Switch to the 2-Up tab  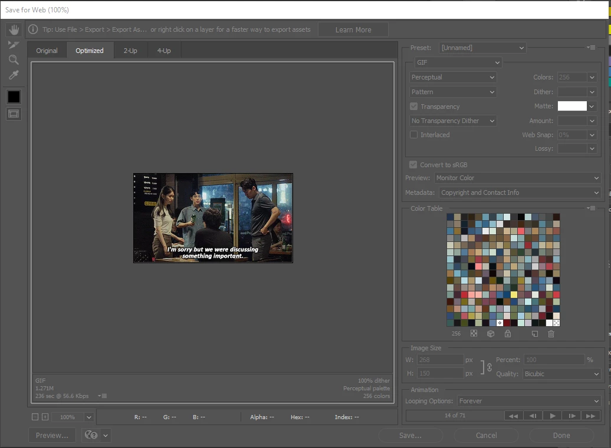pos(130,51)
